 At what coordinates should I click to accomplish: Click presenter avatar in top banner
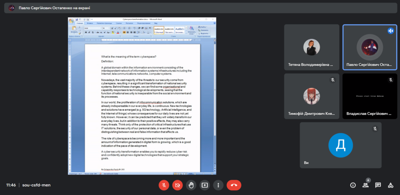point(12,7)
